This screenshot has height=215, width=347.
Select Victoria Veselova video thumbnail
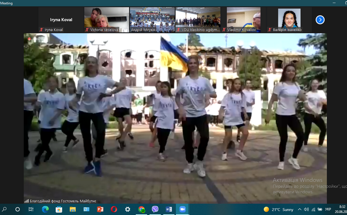(x=106, y=19)
